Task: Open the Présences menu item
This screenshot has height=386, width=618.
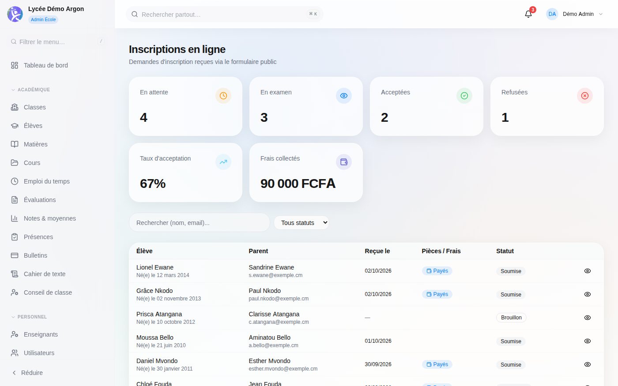Action: point(57,237)
